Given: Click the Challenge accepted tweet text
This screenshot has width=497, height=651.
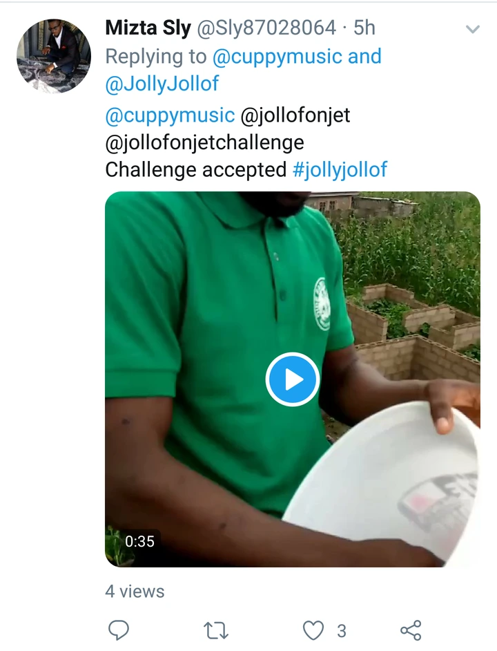Looking at the screenshot, I should (x=195, y=169).
